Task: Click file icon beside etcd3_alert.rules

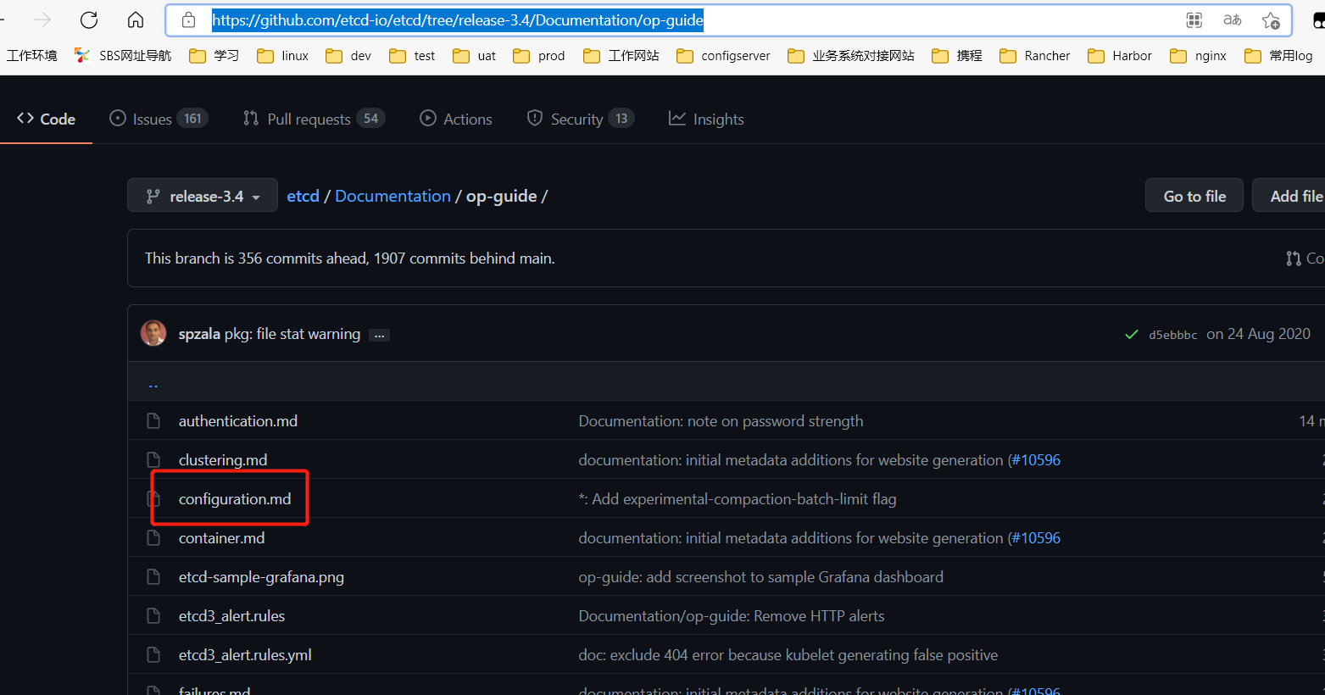Action: tap(153, 616)
